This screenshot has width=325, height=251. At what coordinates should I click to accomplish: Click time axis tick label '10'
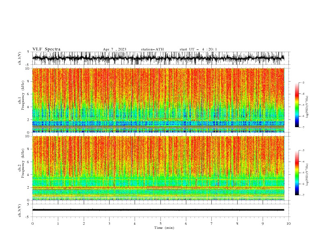coord(288,224)
